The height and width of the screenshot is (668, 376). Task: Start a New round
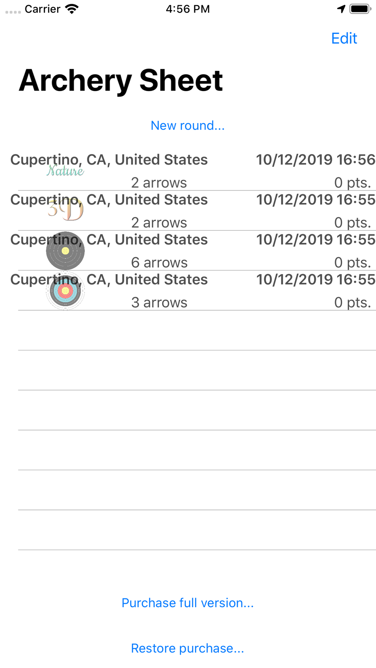click(188, 125)
